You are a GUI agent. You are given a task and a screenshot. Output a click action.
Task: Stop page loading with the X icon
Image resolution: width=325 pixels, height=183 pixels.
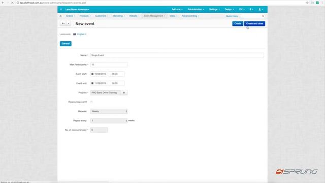coord(12,3)
